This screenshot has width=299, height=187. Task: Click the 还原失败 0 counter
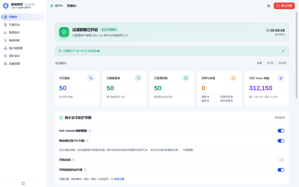click(x=226, y=97)
